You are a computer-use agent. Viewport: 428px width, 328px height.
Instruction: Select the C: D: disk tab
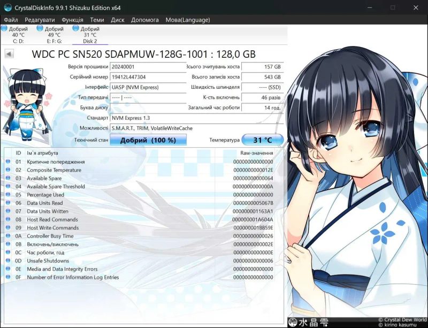pyautogui.click(x=18, y=35)
